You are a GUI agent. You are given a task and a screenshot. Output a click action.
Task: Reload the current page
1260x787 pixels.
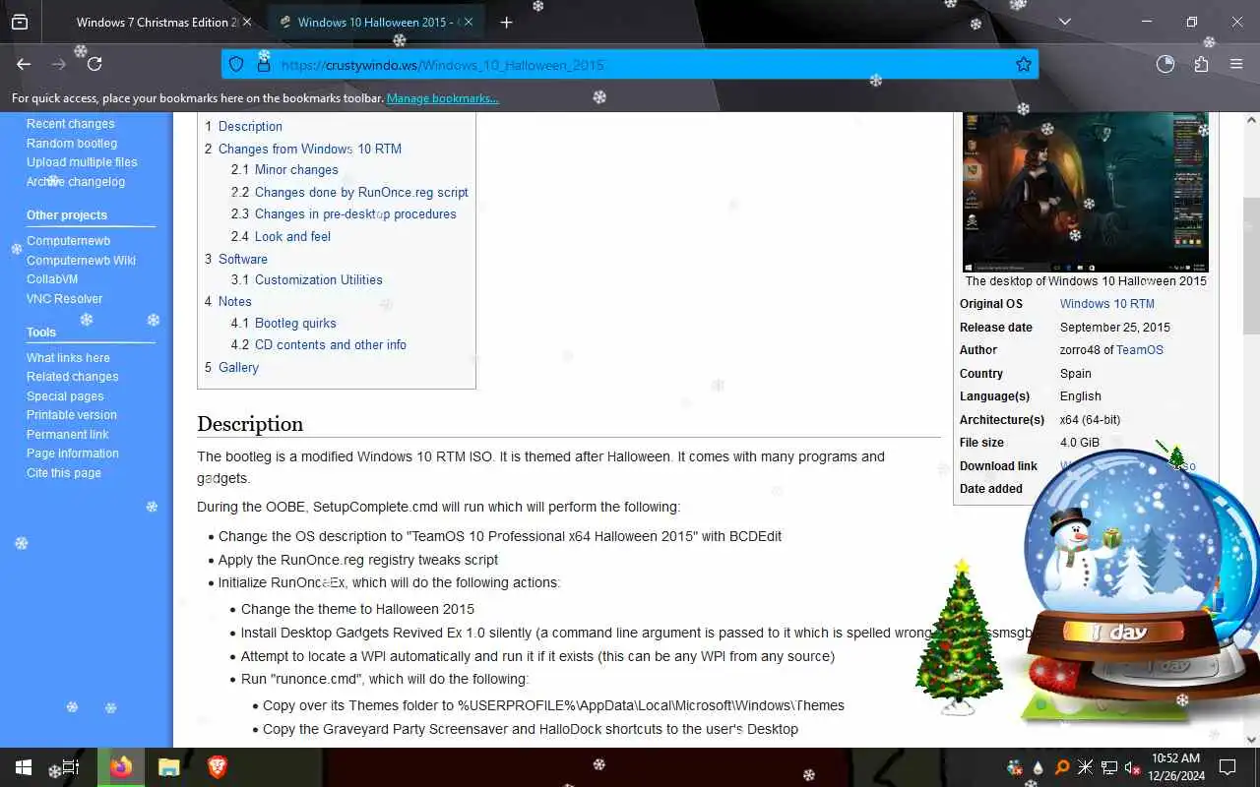coord(94,64)
